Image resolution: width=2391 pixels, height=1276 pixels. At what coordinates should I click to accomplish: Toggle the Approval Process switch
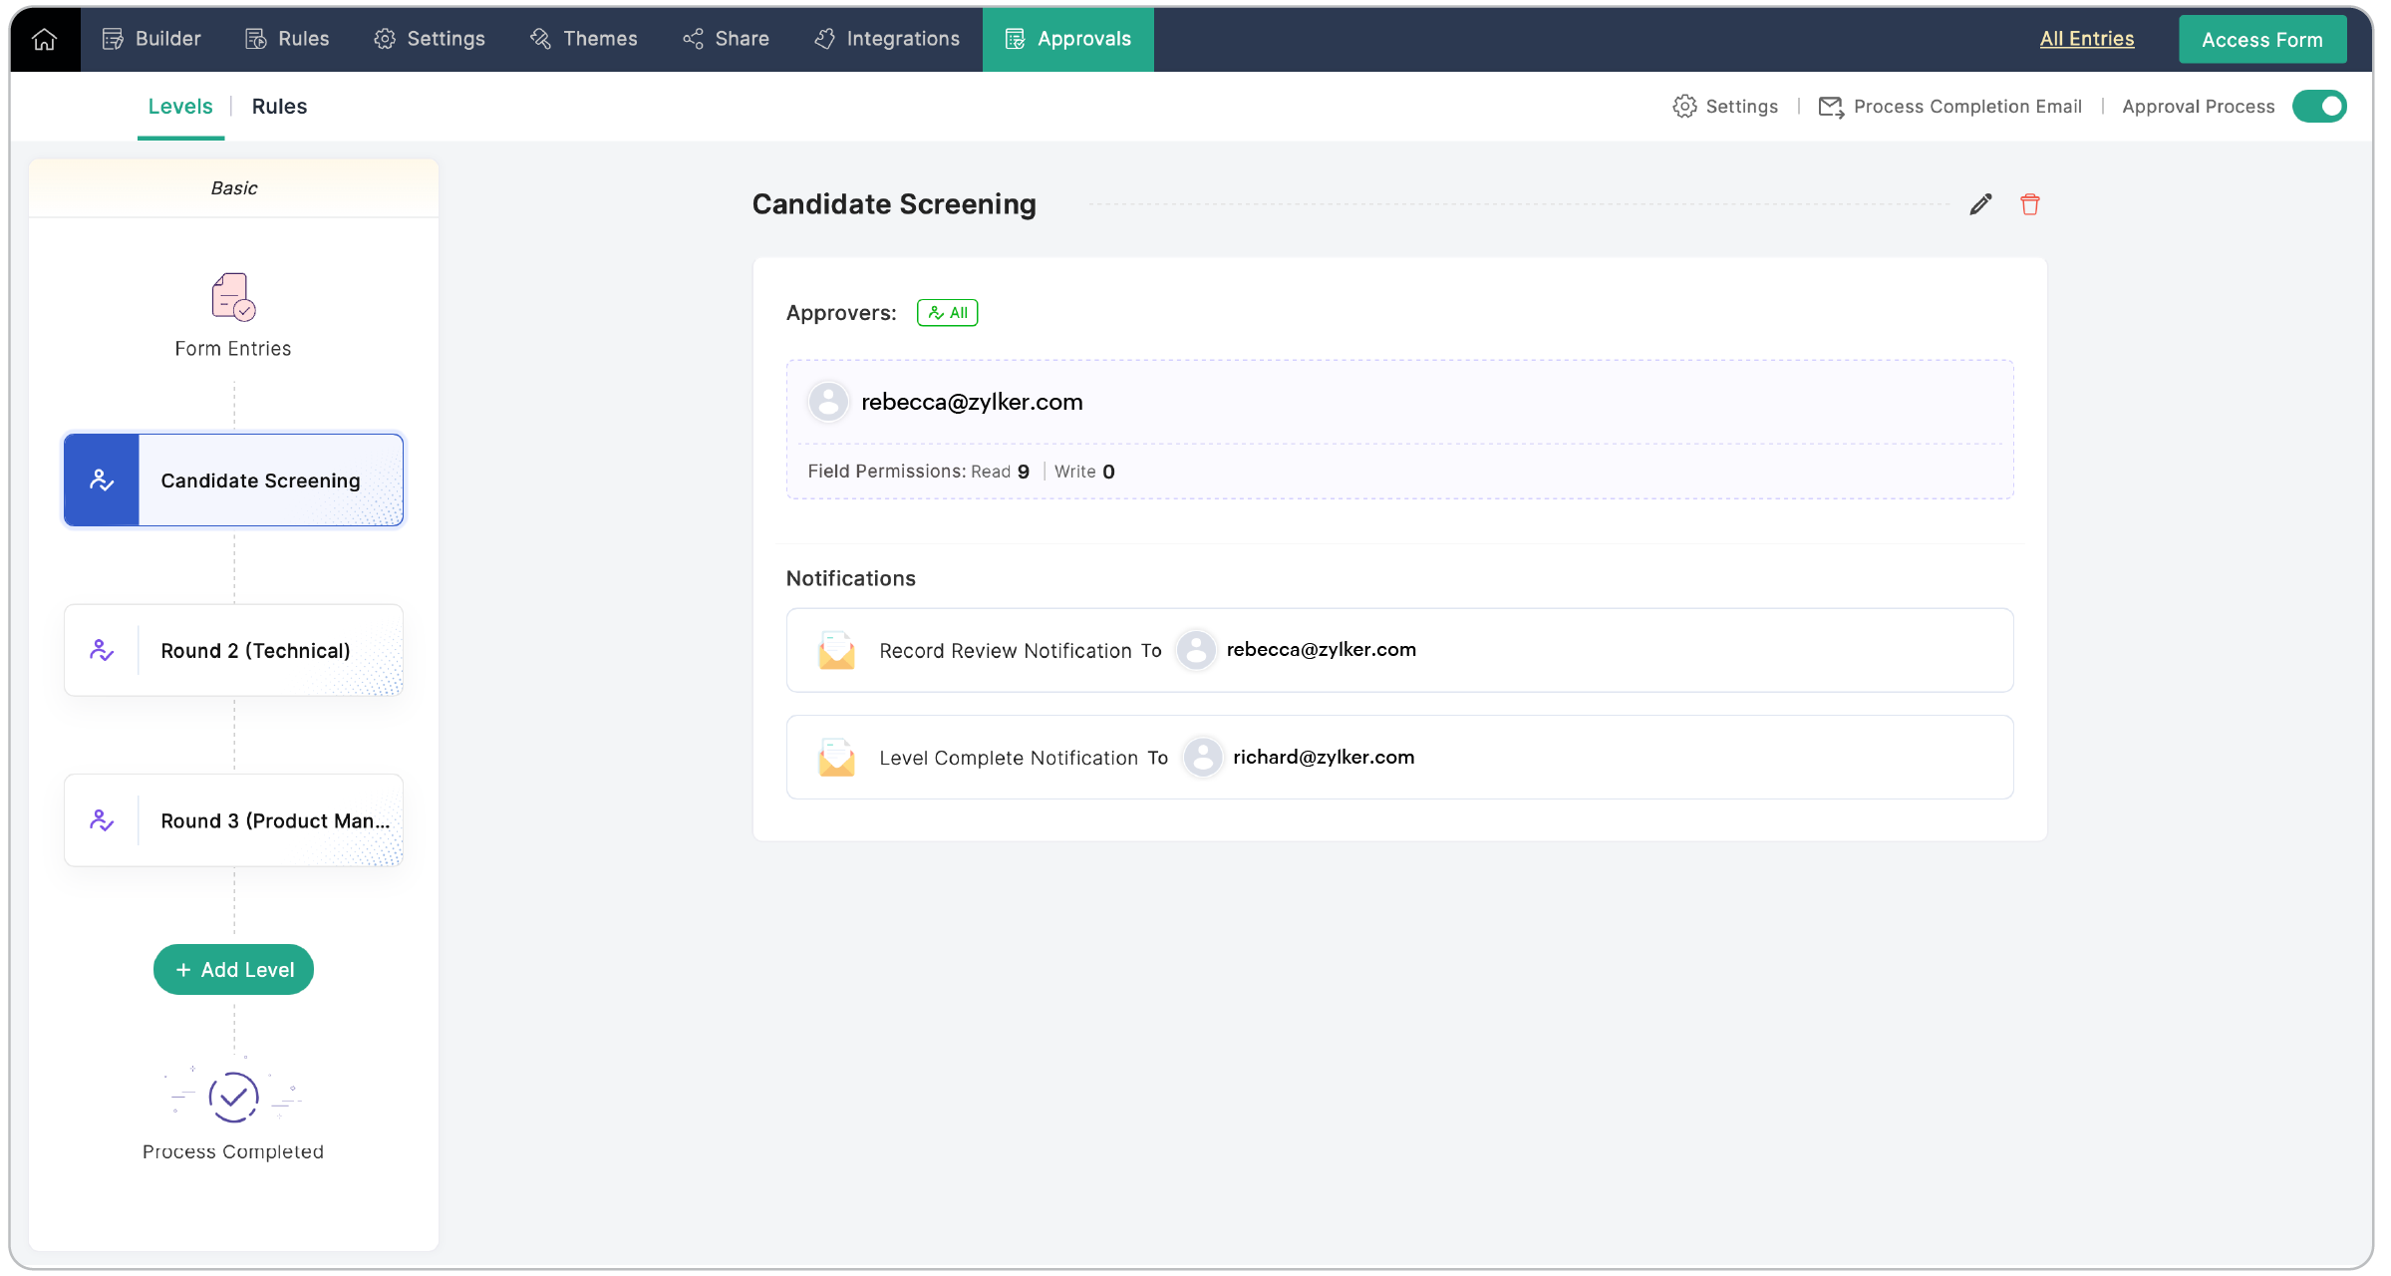click(x=2318, y=107)
